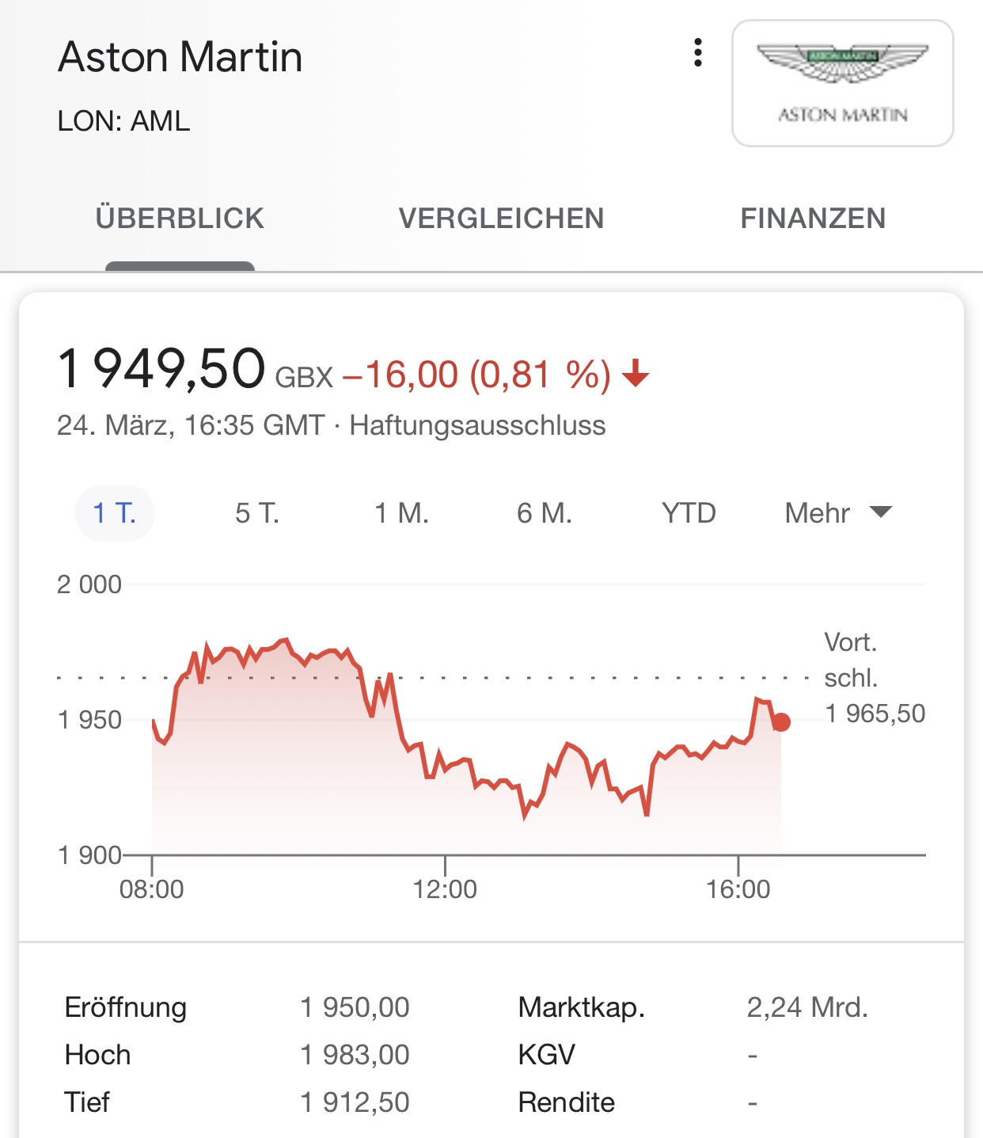Click the Marktkap. label
Screen dimensions: 983x1138
coord(582,1007)
